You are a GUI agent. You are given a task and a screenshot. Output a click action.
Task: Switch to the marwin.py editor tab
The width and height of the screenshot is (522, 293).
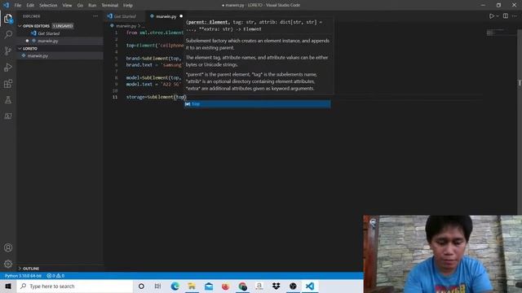(x=166, y=16)
